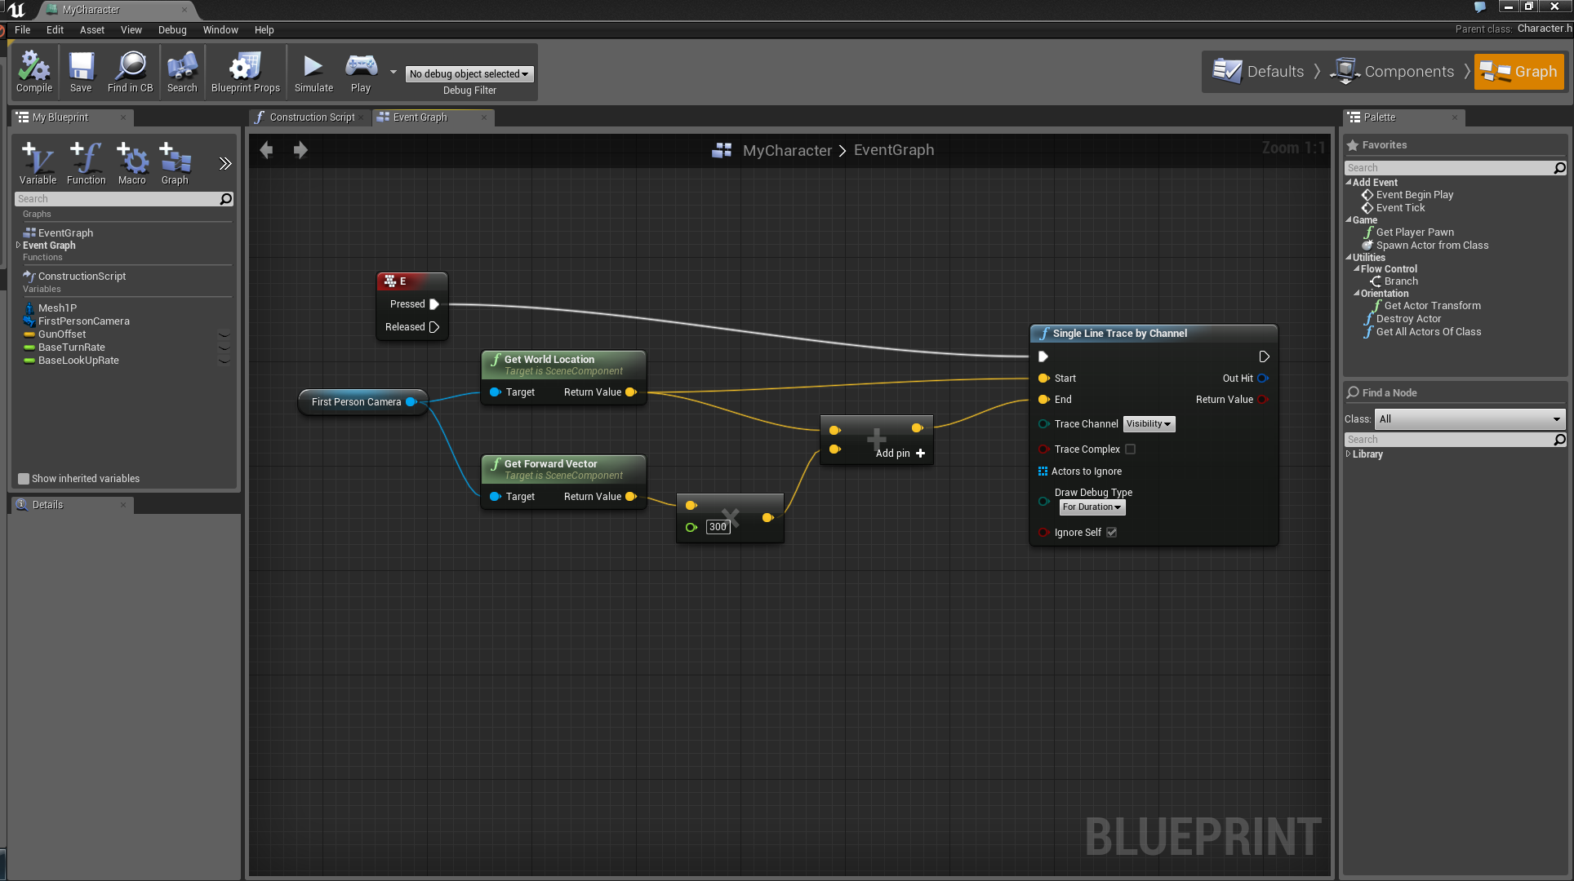Expand My Blueprint toolbar overflow arrows

point(225,163)
